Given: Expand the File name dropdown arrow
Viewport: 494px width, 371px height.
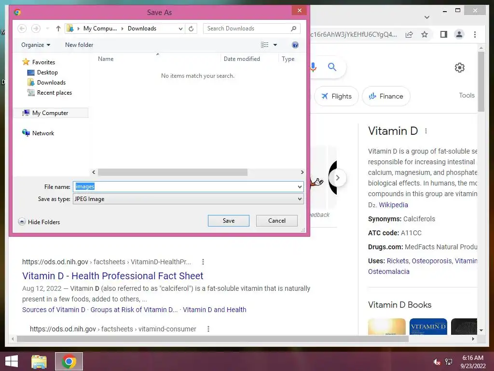Looking at the screenshot, I should click(300, 187).
